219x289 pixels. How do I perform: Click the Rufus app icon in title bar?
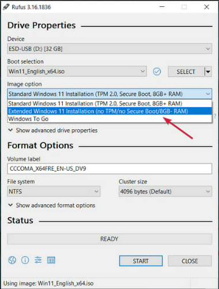tap(6, 7)
